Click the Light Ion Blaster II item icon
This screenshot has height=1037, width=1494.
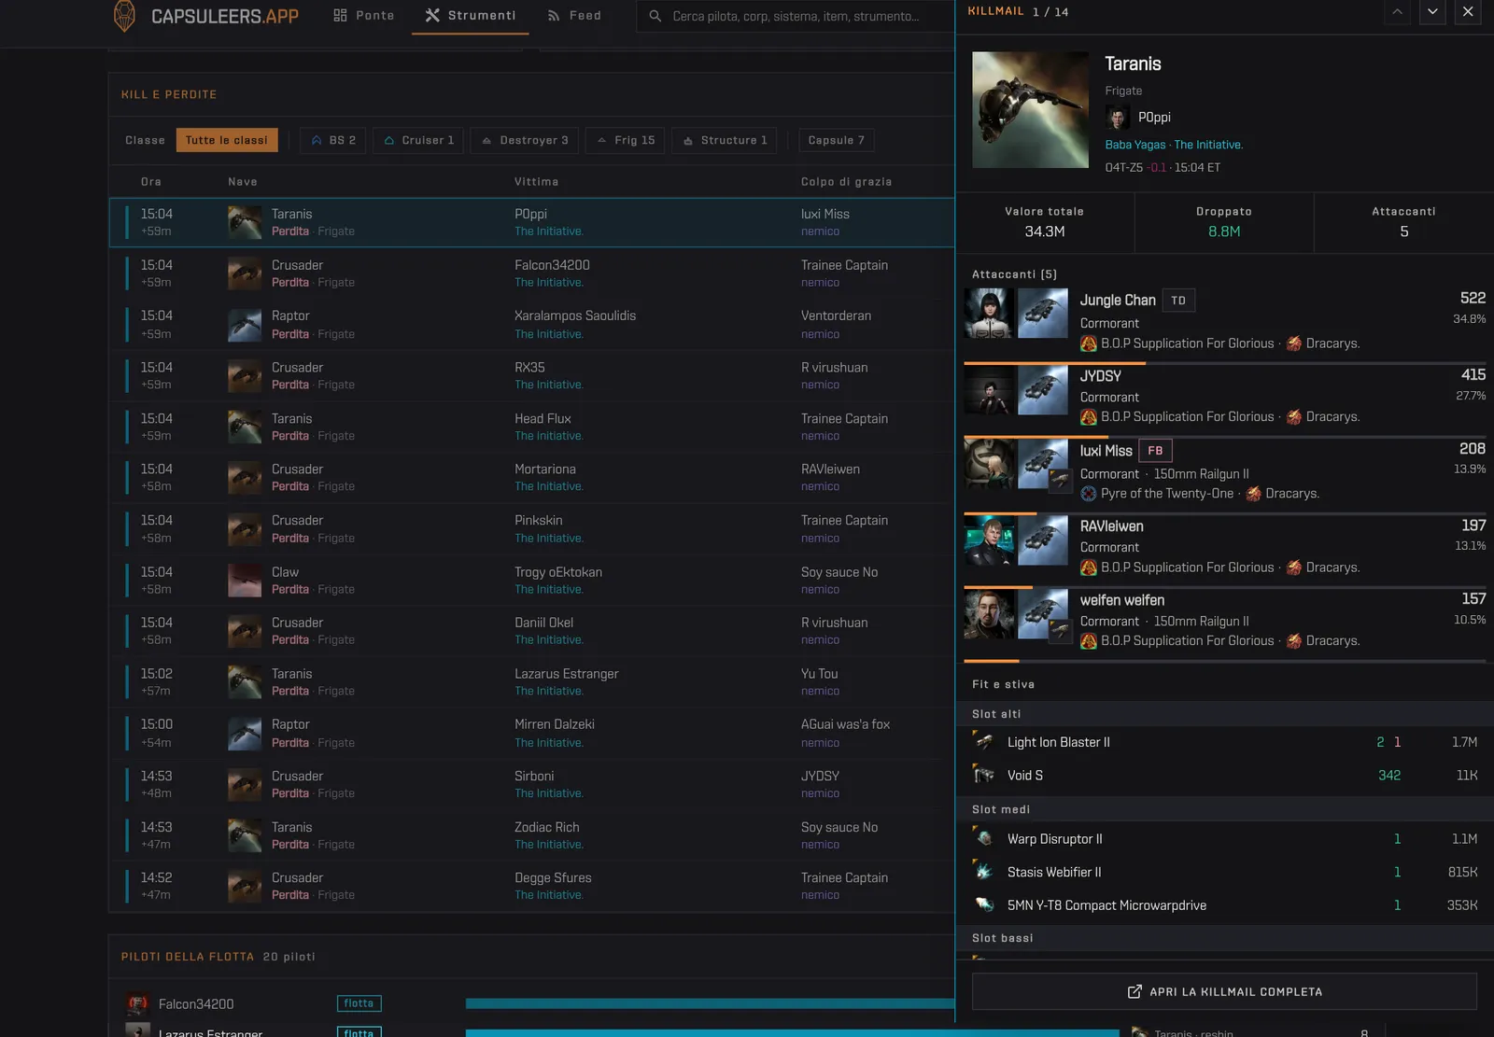984,742
